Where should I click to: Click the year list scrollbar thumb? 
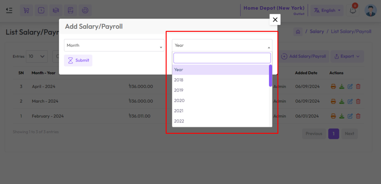270,75
